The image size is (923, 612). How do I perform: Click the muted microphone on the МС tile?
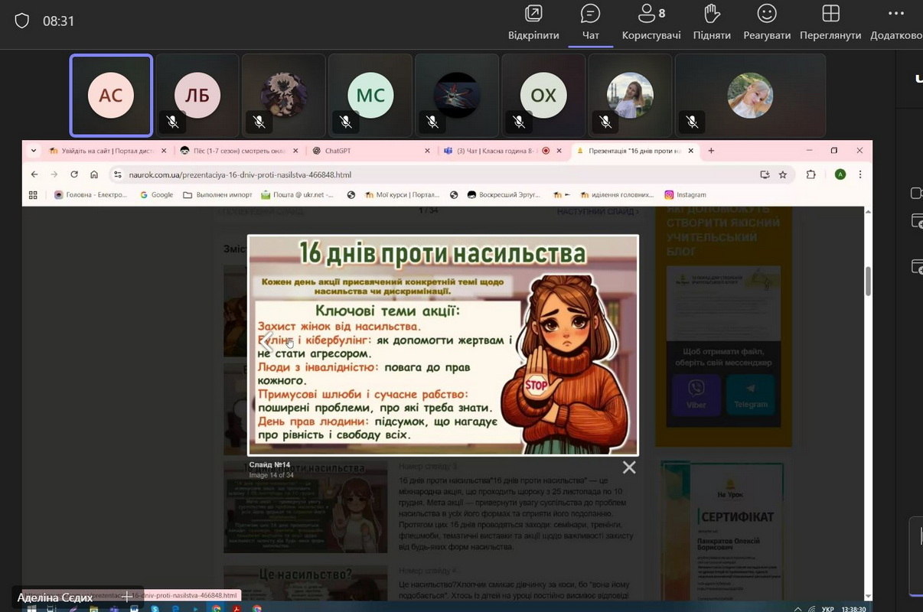pos(346,122)
